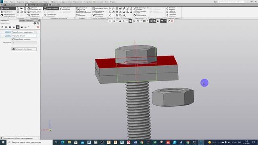This screenshot has height=145, width=258.
Task: Open the 'Параметры' panel tab
Action: coord(4,21)
